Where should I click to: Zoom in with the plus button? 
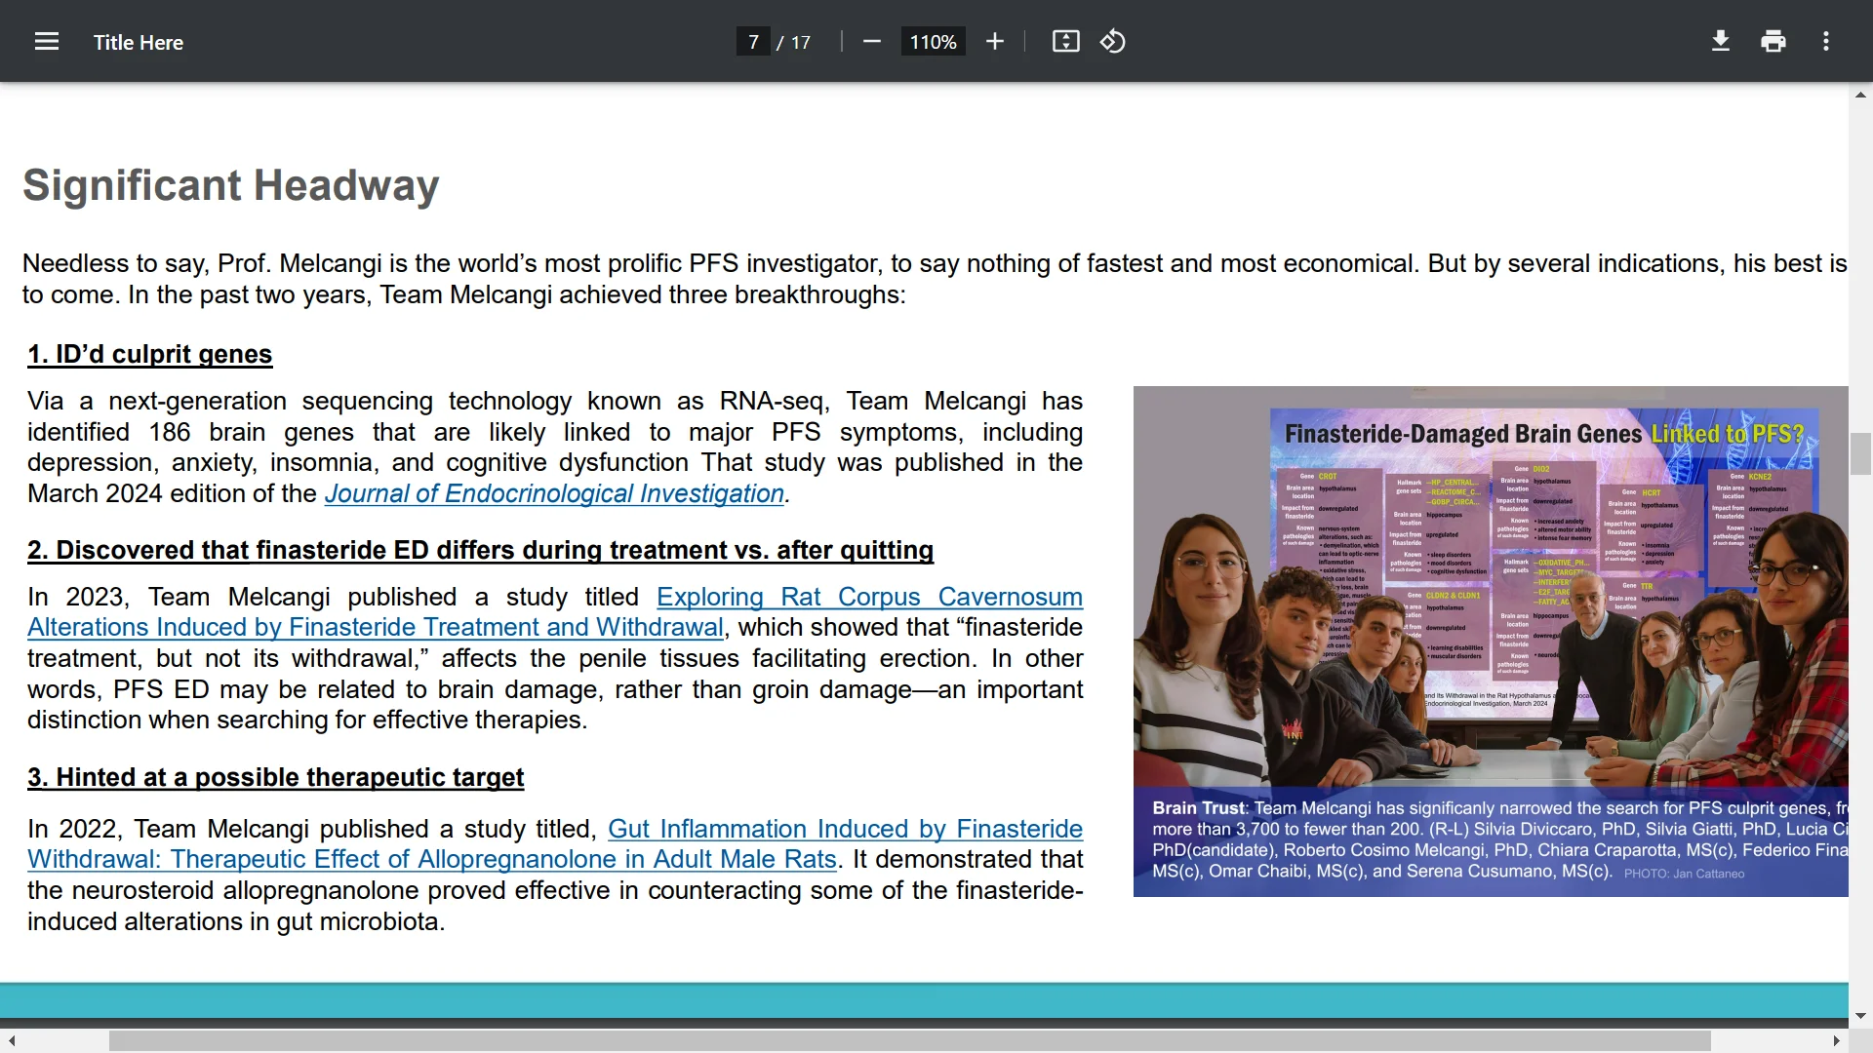click(995, 42)
